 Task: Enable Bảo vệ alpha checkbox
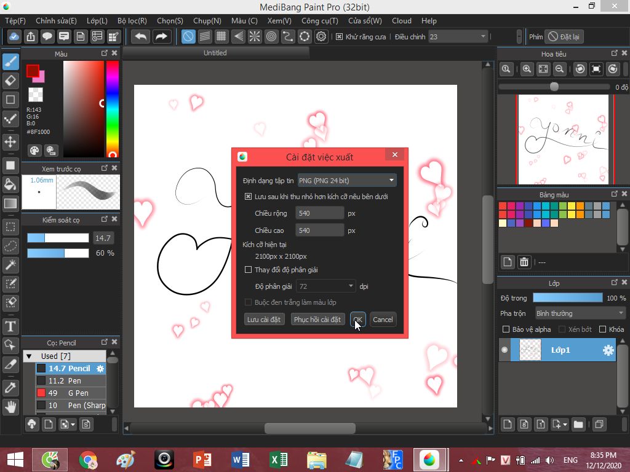pyautogui.click(x=506, y=329)
